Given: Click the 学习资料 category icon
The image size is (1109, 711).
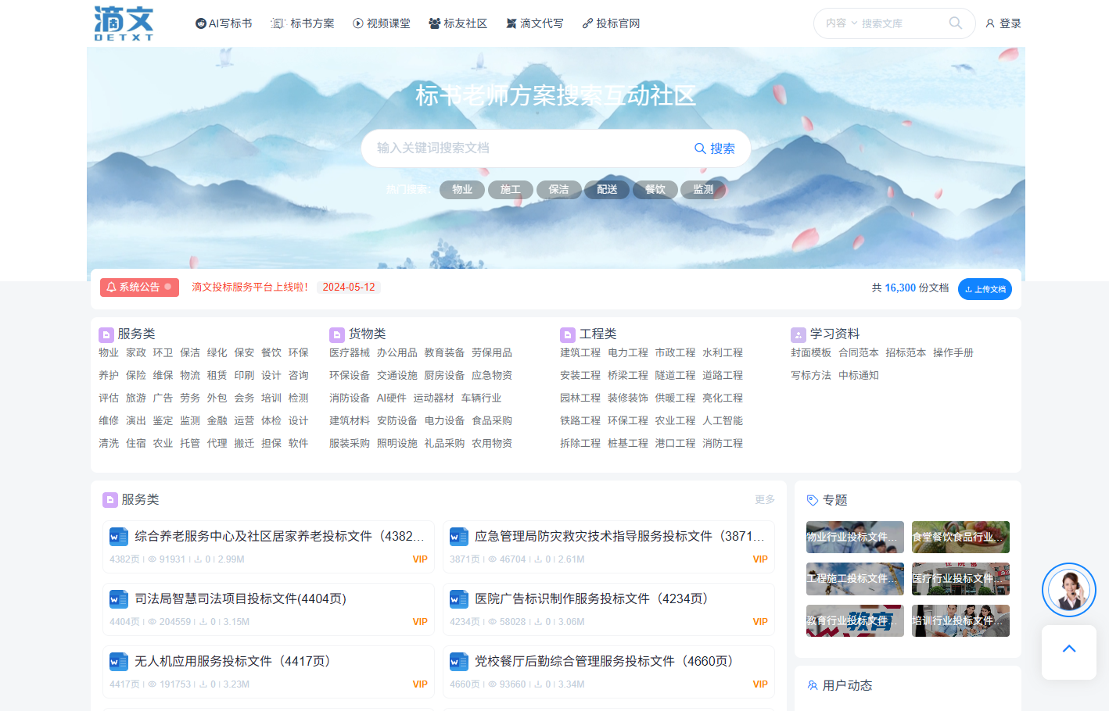Looking at the screenshot, I should [799, 334].
